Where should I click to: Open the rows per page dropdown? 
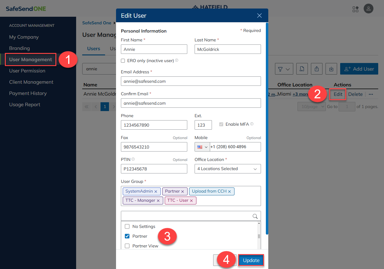(x=311, y=107)
